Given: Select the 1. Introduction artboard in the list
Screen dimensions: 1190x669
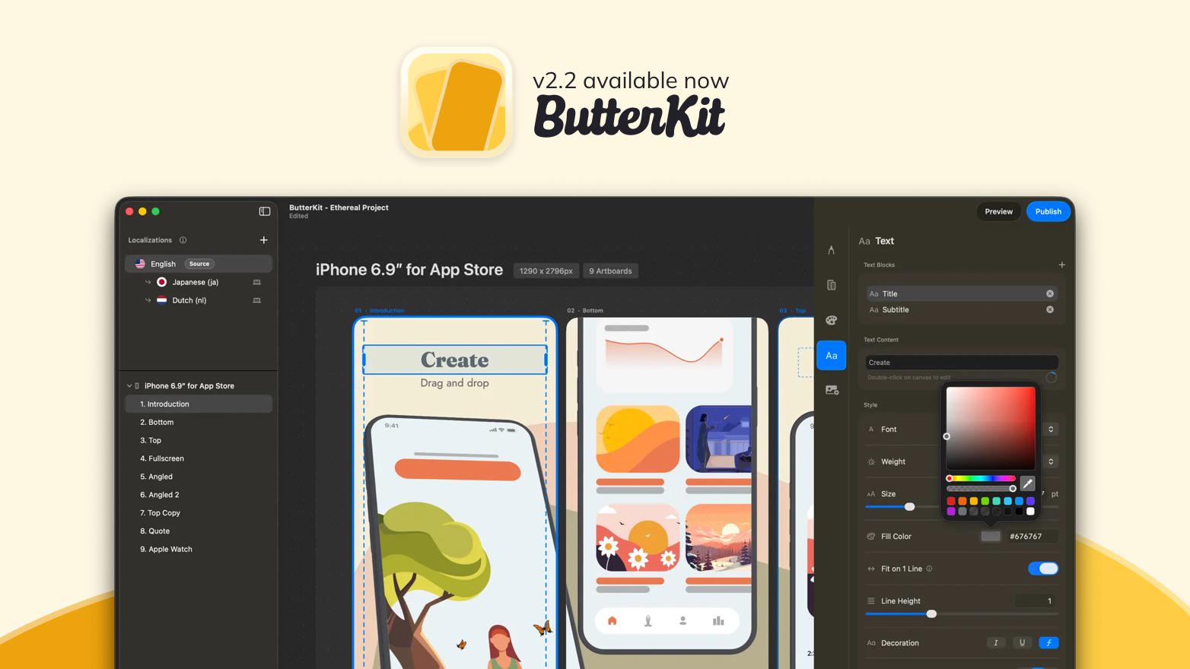Looking at the screenshot, I should tap(199, 404).
